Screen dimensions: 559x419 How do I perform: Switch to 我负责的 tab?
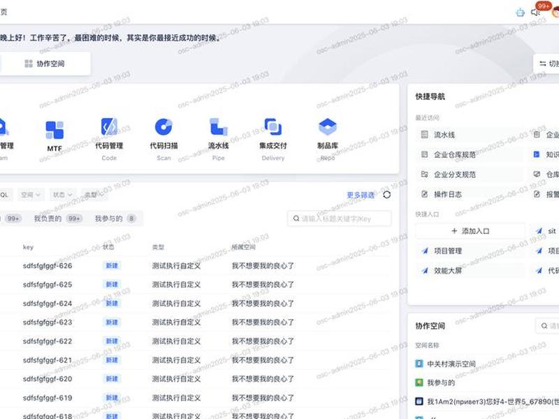(x=58, y=219)
